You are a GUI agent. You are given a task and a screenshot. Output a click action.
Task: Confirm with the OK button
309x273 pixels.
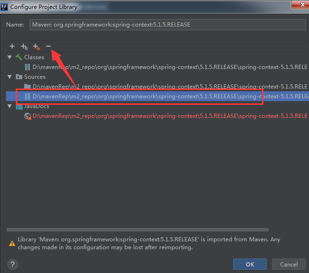coord(250,264)
